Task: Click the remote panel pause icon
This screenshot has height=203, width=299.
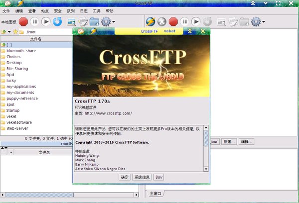Action: 184,22
